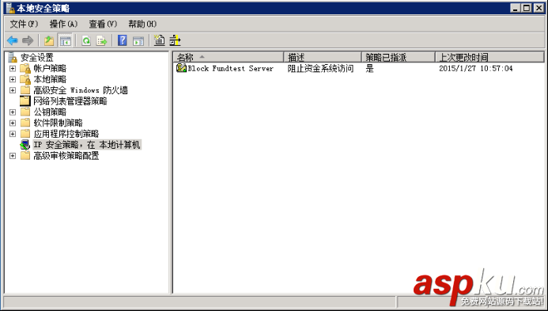
Task: Click the 高级审核策略配置 folder icon
Action: 25,155
